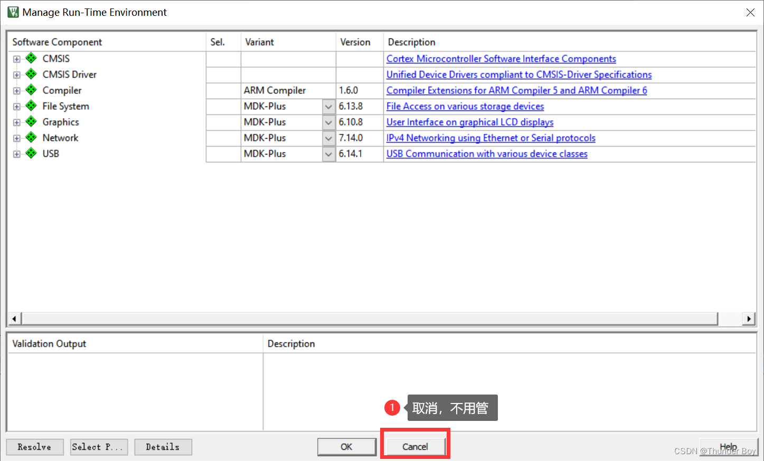The width and height of the screenshot is (764, 461).
Task: Click the version 6.10.8 cell
Action: 360,122
